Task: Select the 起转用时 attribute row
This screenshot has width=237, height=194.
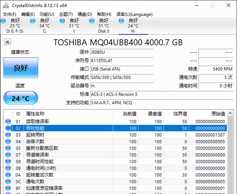Action: 115,135
